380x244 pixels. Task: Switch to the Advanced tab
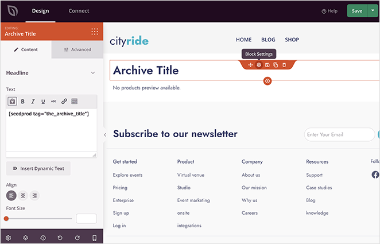(77, 49)
